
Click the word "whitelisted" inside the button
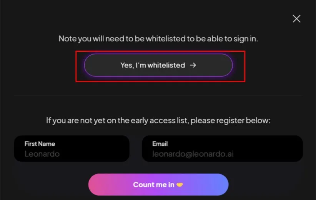pos(166,65)
